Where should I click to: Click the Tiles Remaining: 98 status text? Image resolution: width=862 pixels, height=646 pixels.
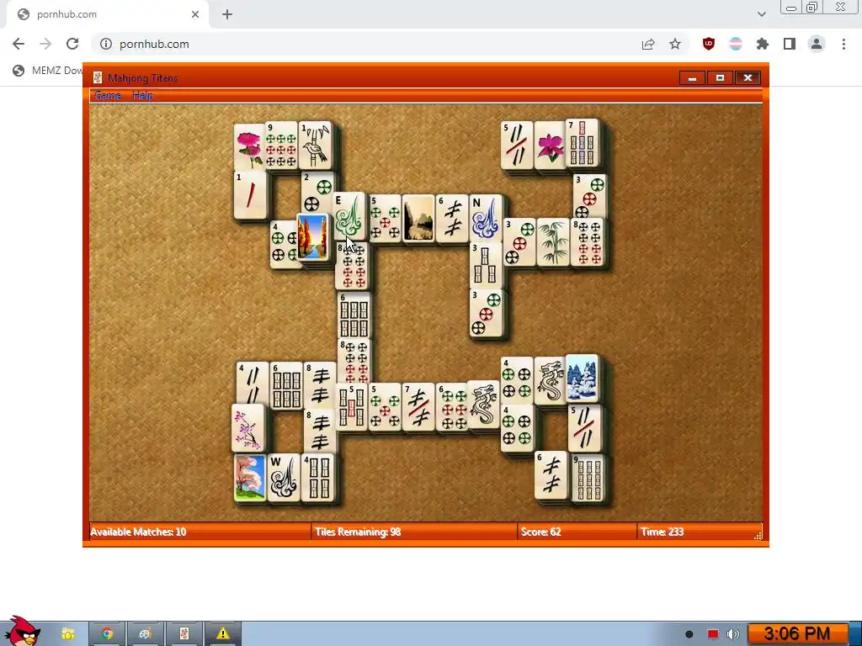pyautogui.click(x=358, y=532)
